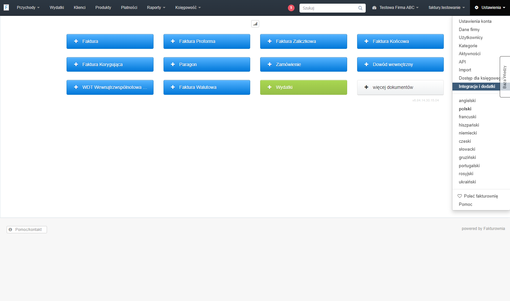The height and width of the screenshot is (301, 510).
Task: Open the notifications badge showing 5
Action: [x=291, y=8]
